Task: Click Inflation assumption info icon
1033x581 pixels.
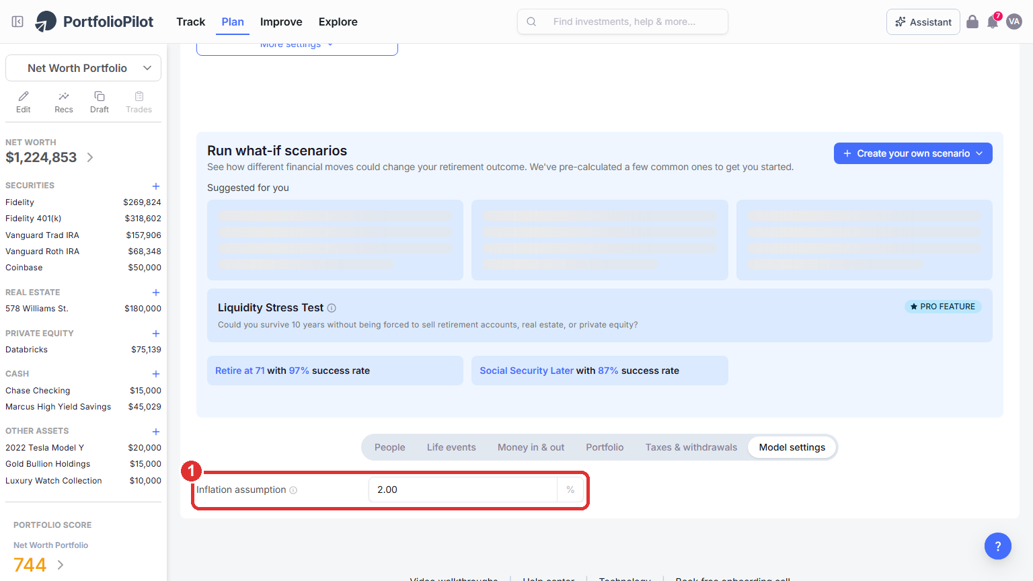Action: tap(293, 490)
